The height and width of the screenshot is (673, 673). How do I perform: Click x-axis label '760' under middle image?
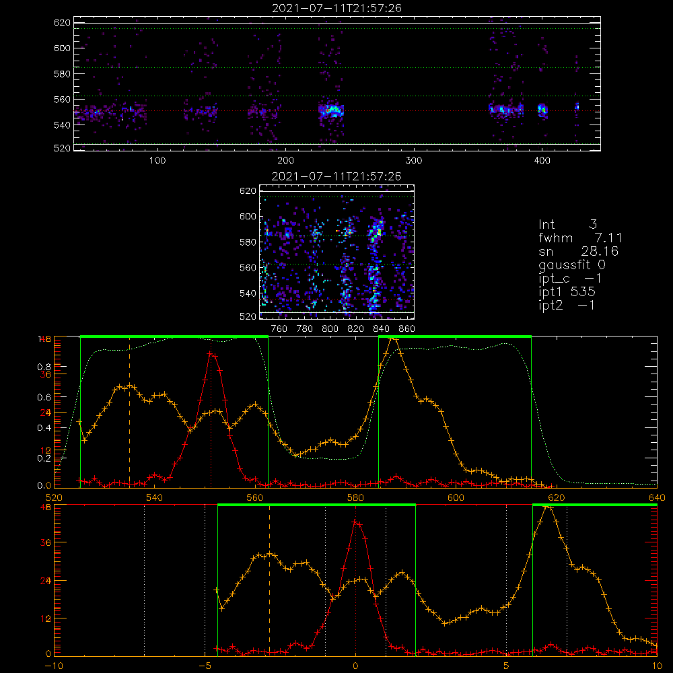point(279,329)
